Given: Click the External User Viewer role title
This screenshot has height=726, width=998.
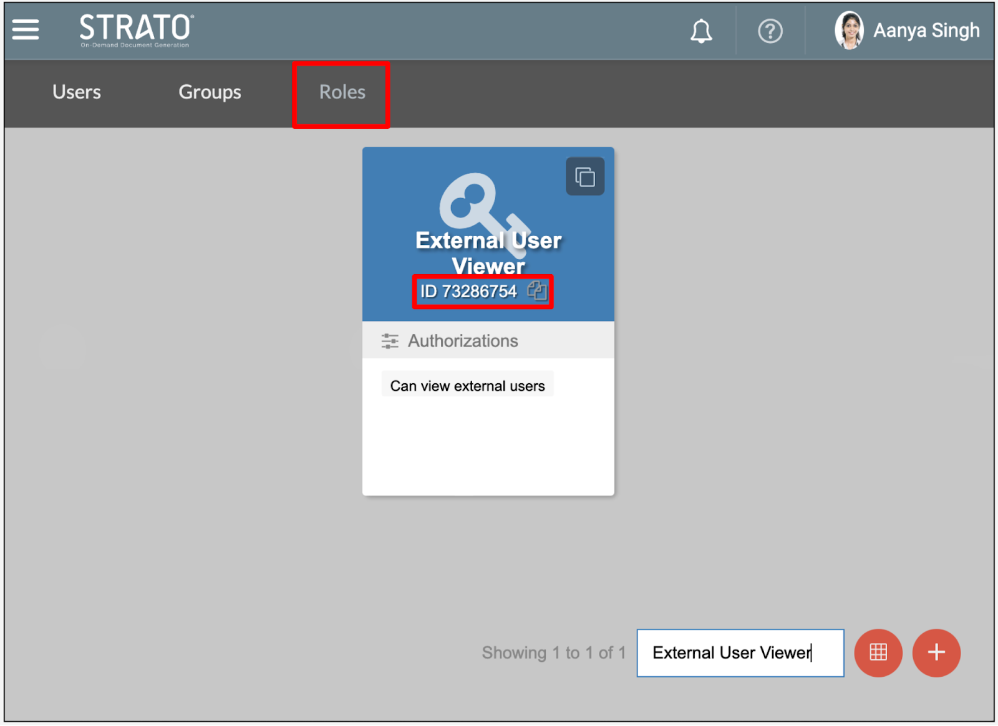Looking at the screenshot, I should pyautogui.click(x=488, y=253).
